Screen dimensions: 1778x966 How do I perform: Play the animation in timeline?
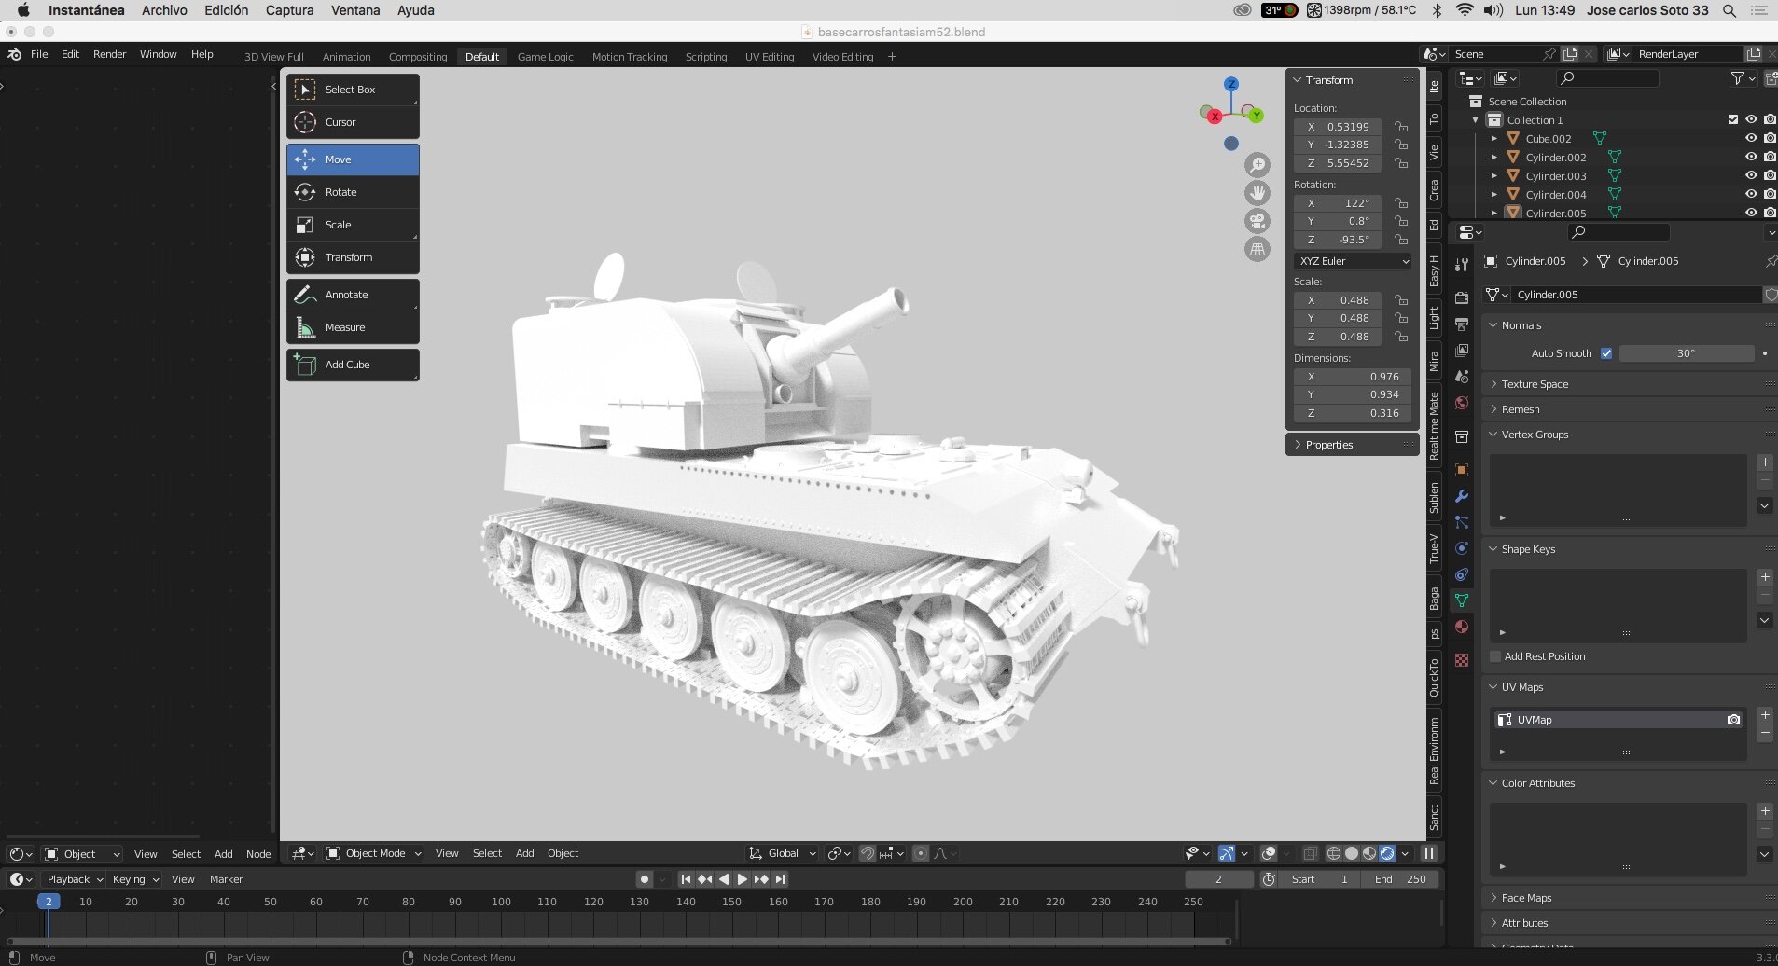pos(743,879)
